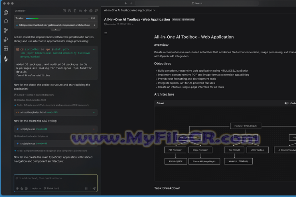
Task: Click the Image Processor chart node
Action: tap(200, 150)
